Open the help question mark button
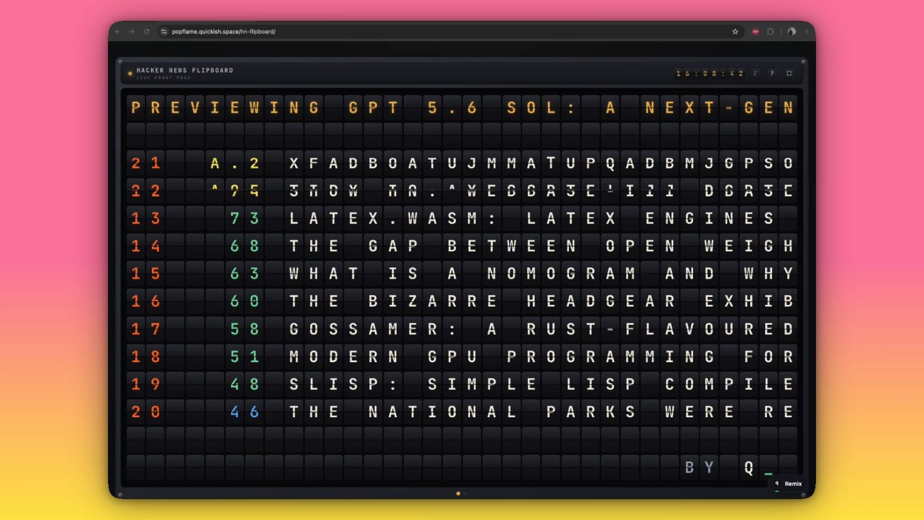924x520 pixels. [772, 73]
